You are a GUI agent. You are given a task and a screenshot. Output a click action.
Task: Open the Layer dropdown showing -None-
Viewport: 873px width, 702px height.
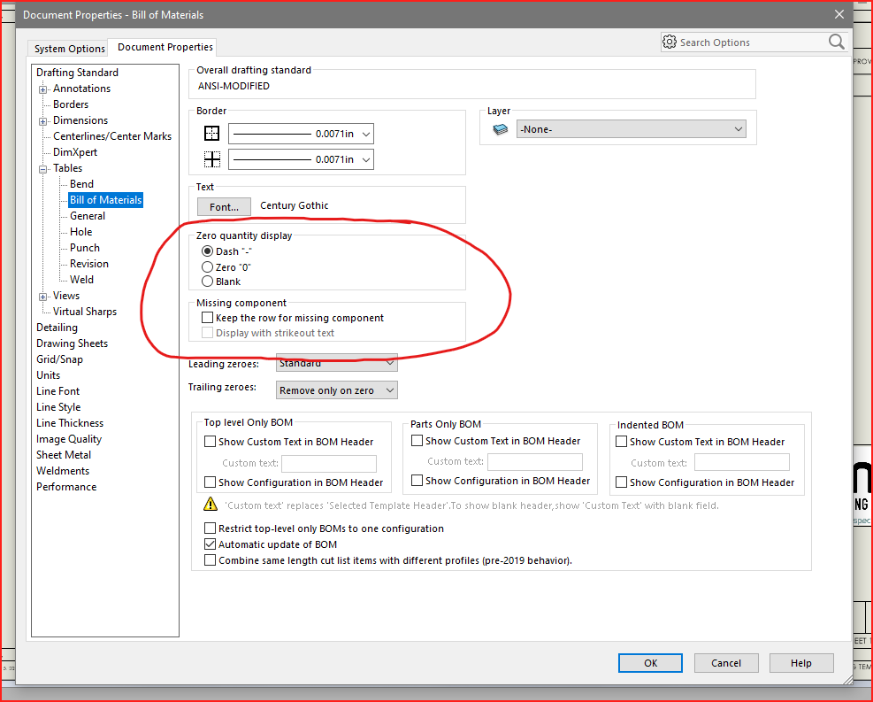632,129
